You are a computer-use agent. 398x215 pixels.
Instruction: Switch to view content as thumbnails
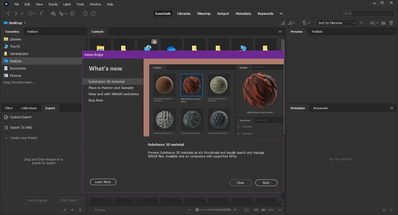pyautogui.click(x=256, y=210)
